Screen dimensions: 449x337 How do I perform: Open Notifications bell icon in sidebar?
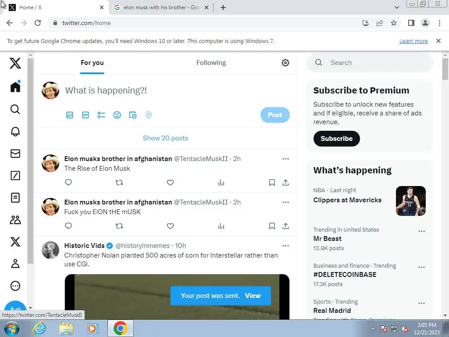coord(15,131)
